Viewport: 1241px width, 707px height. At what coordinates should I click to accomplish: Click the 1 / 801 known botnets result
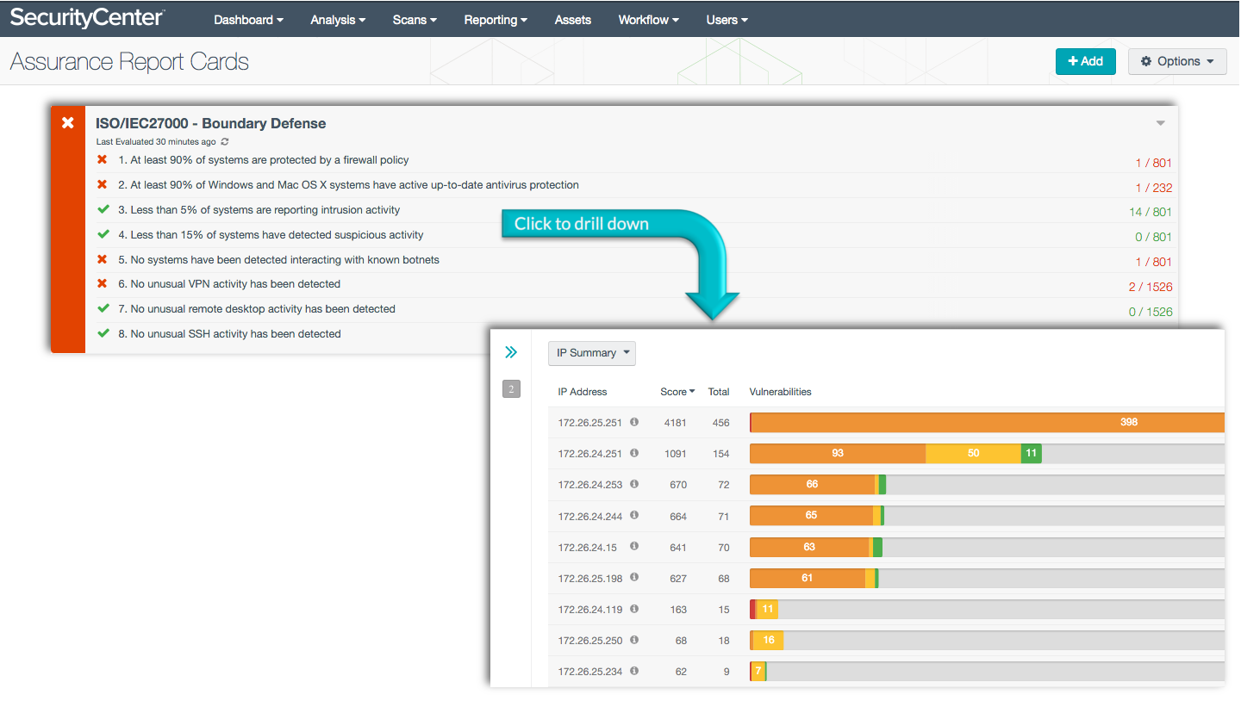[x=1154, y=262]
